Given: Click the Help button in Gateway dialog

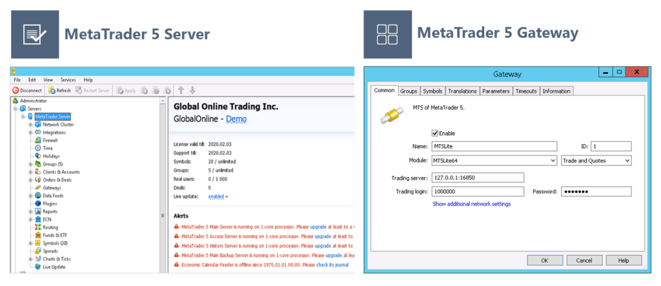Looking at the screenshot, I should click(624, 260).
